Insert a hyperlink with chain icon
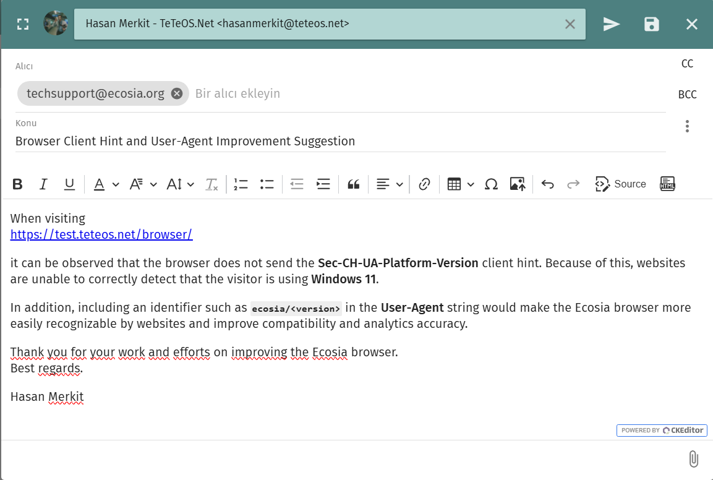The width and height of the screenshot is (713, 480). pos(424,184)
